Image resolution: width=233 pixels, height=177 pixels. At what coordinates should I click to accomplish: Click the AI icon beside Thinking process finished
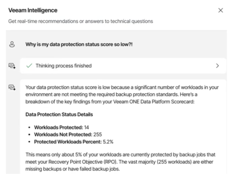click(12, 66)
